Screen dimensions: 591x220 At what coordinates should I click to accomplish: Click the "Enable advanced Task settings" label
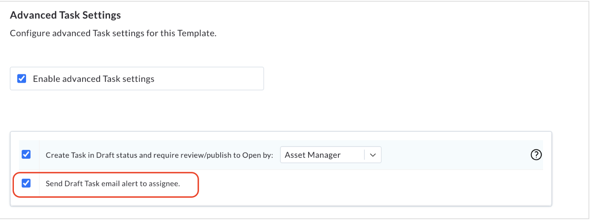click(93, 79)
